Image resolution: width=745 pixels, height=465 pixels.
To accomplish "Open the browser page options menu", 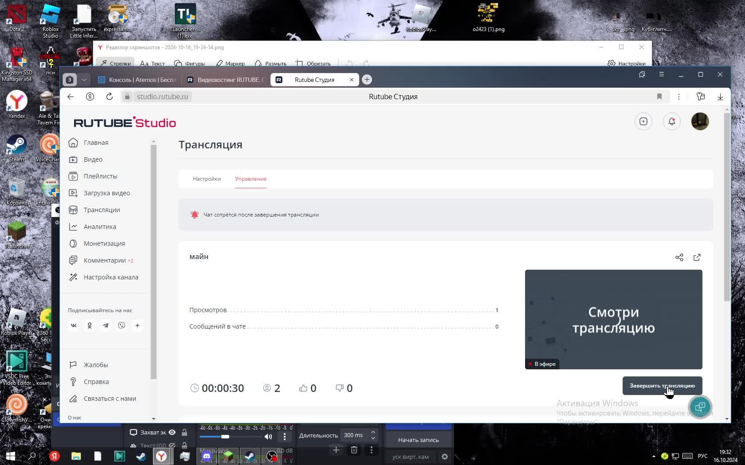I will pos(679,97).
